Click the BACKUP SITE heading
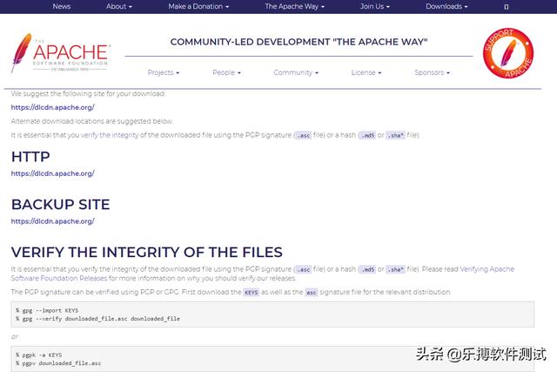This screenshot has height=372, width=557. tap(60, 205)
